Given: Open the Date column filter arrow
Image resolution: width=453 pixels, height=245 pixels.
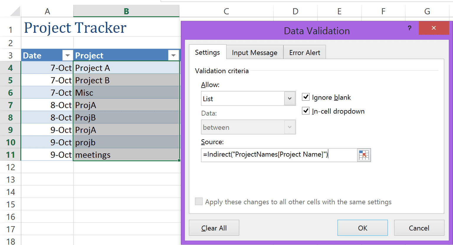Looking at the screenshot, I should 68,55.
